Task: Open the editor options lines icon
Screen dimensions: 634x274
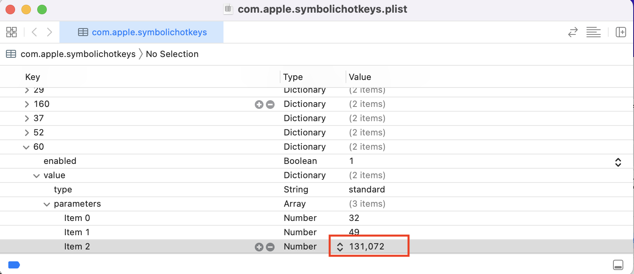Action: pyautogui.click(x=594, y=32)
